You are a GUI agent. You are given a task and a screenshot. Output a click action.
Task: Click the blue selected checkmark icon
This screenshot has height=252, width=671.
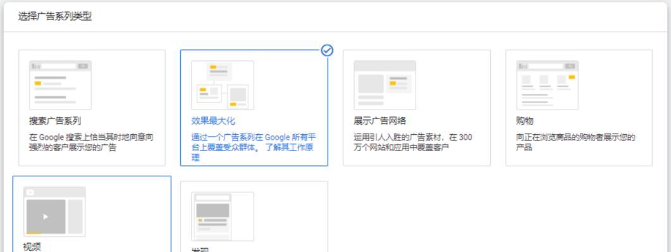point(327,51)
